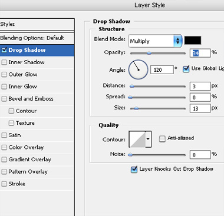Click the Distance slider handle
The image size is (224, 216).
(132, 86)
